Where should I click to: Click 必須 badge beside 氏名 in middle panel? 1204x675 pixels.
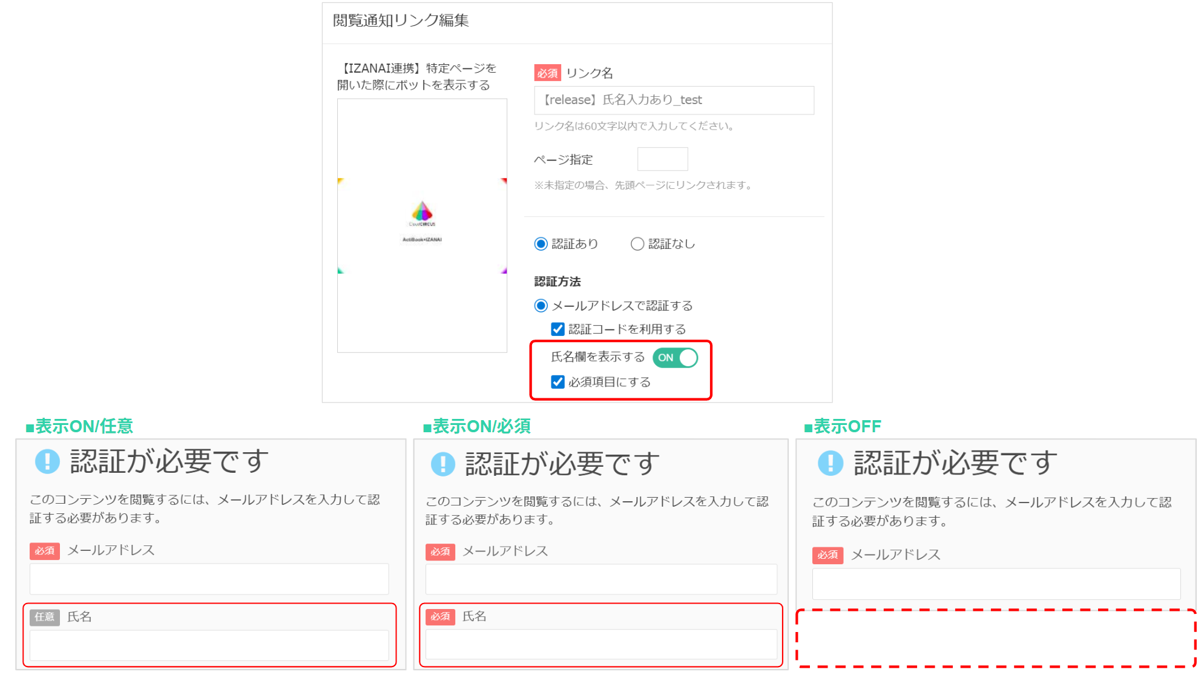pyautogui.click(x=440, y=617)
